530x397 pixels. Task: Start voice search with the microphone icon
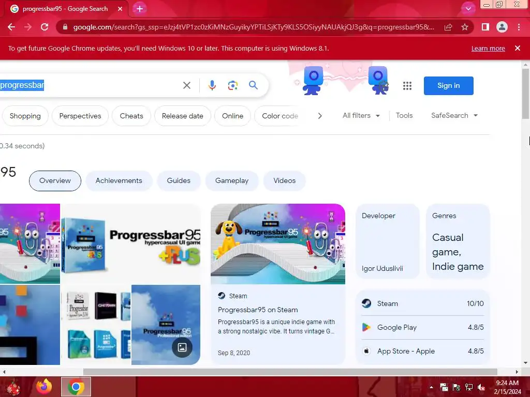coord(212,85)
